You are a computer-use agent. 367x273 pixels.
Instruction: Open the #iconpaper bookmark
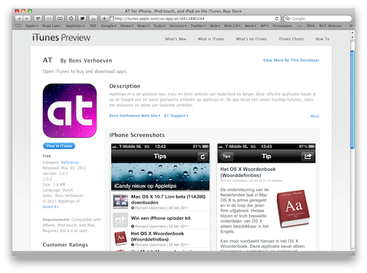click(x=282, y=26)
